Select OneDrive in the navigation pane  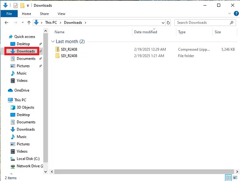coord(22,90)
